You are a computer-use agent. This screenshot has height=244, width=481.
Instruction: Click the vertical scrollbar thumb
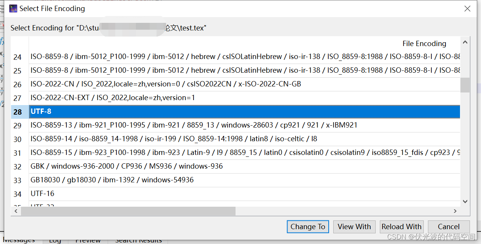[465, 85]
